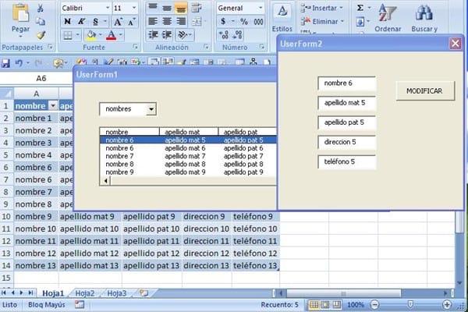Click the Copy icon in Portapapeles
The width and height of the screenshot is (468, 312).
click(41, 22)
